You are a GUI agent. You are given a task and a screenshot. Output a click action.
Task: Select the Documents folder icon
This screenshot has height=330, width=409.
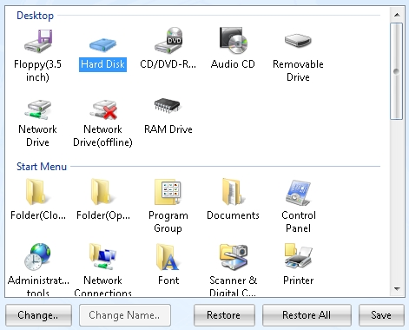tap(233, 192)
